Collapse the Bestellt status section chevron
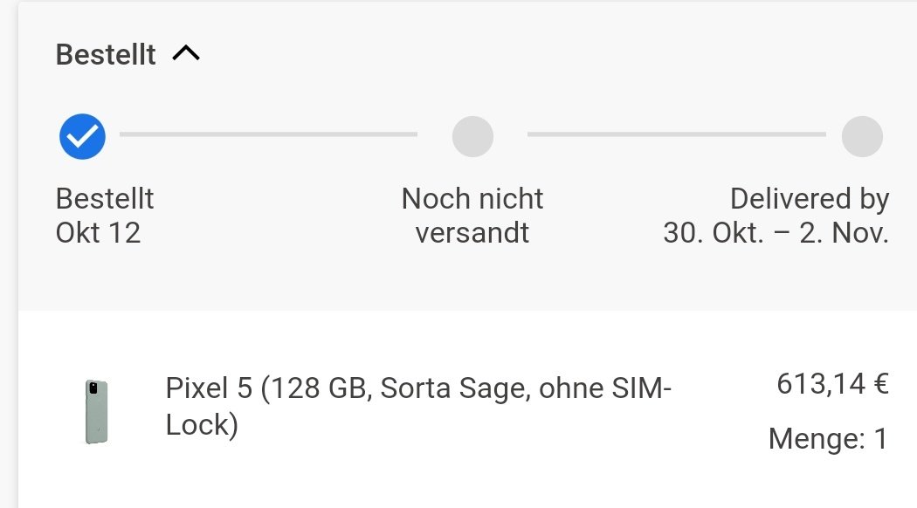Image resolution: width=917 pixels, height=508 pixels. (186, 54)
